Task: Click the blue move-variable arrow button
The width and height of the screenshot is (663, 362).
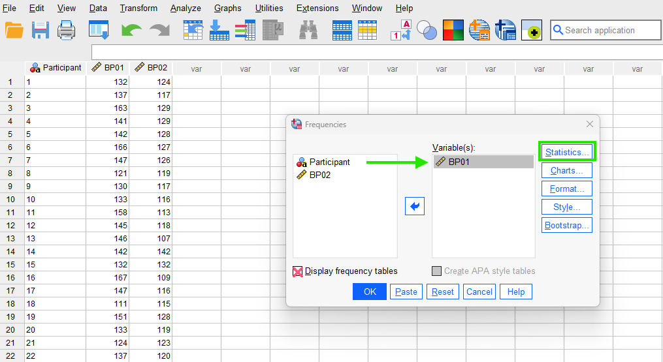Action: (414, 206)
